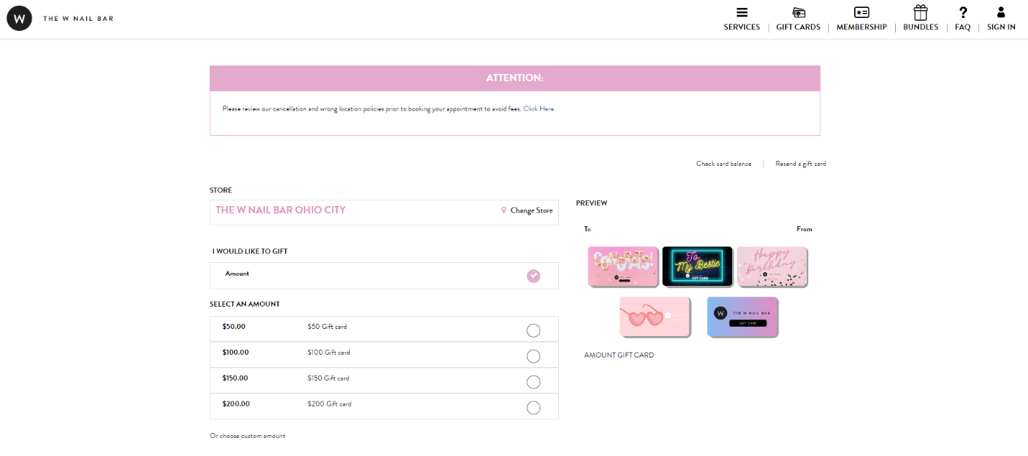Click Change Store to pick another location
This screenshot has width=1028, height=456.
click(x=532, y=210)
